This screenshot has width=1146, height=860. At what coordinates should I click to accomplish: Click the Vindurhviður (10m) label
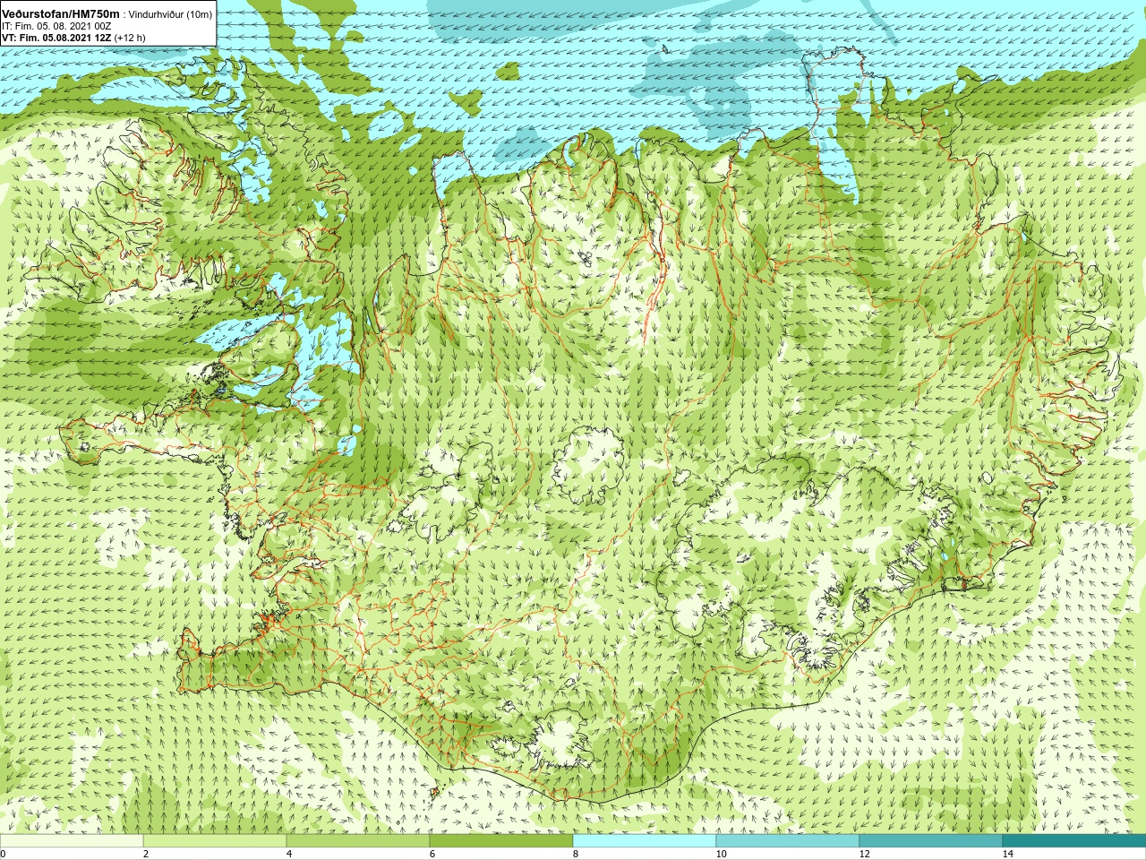pos(171,14)
